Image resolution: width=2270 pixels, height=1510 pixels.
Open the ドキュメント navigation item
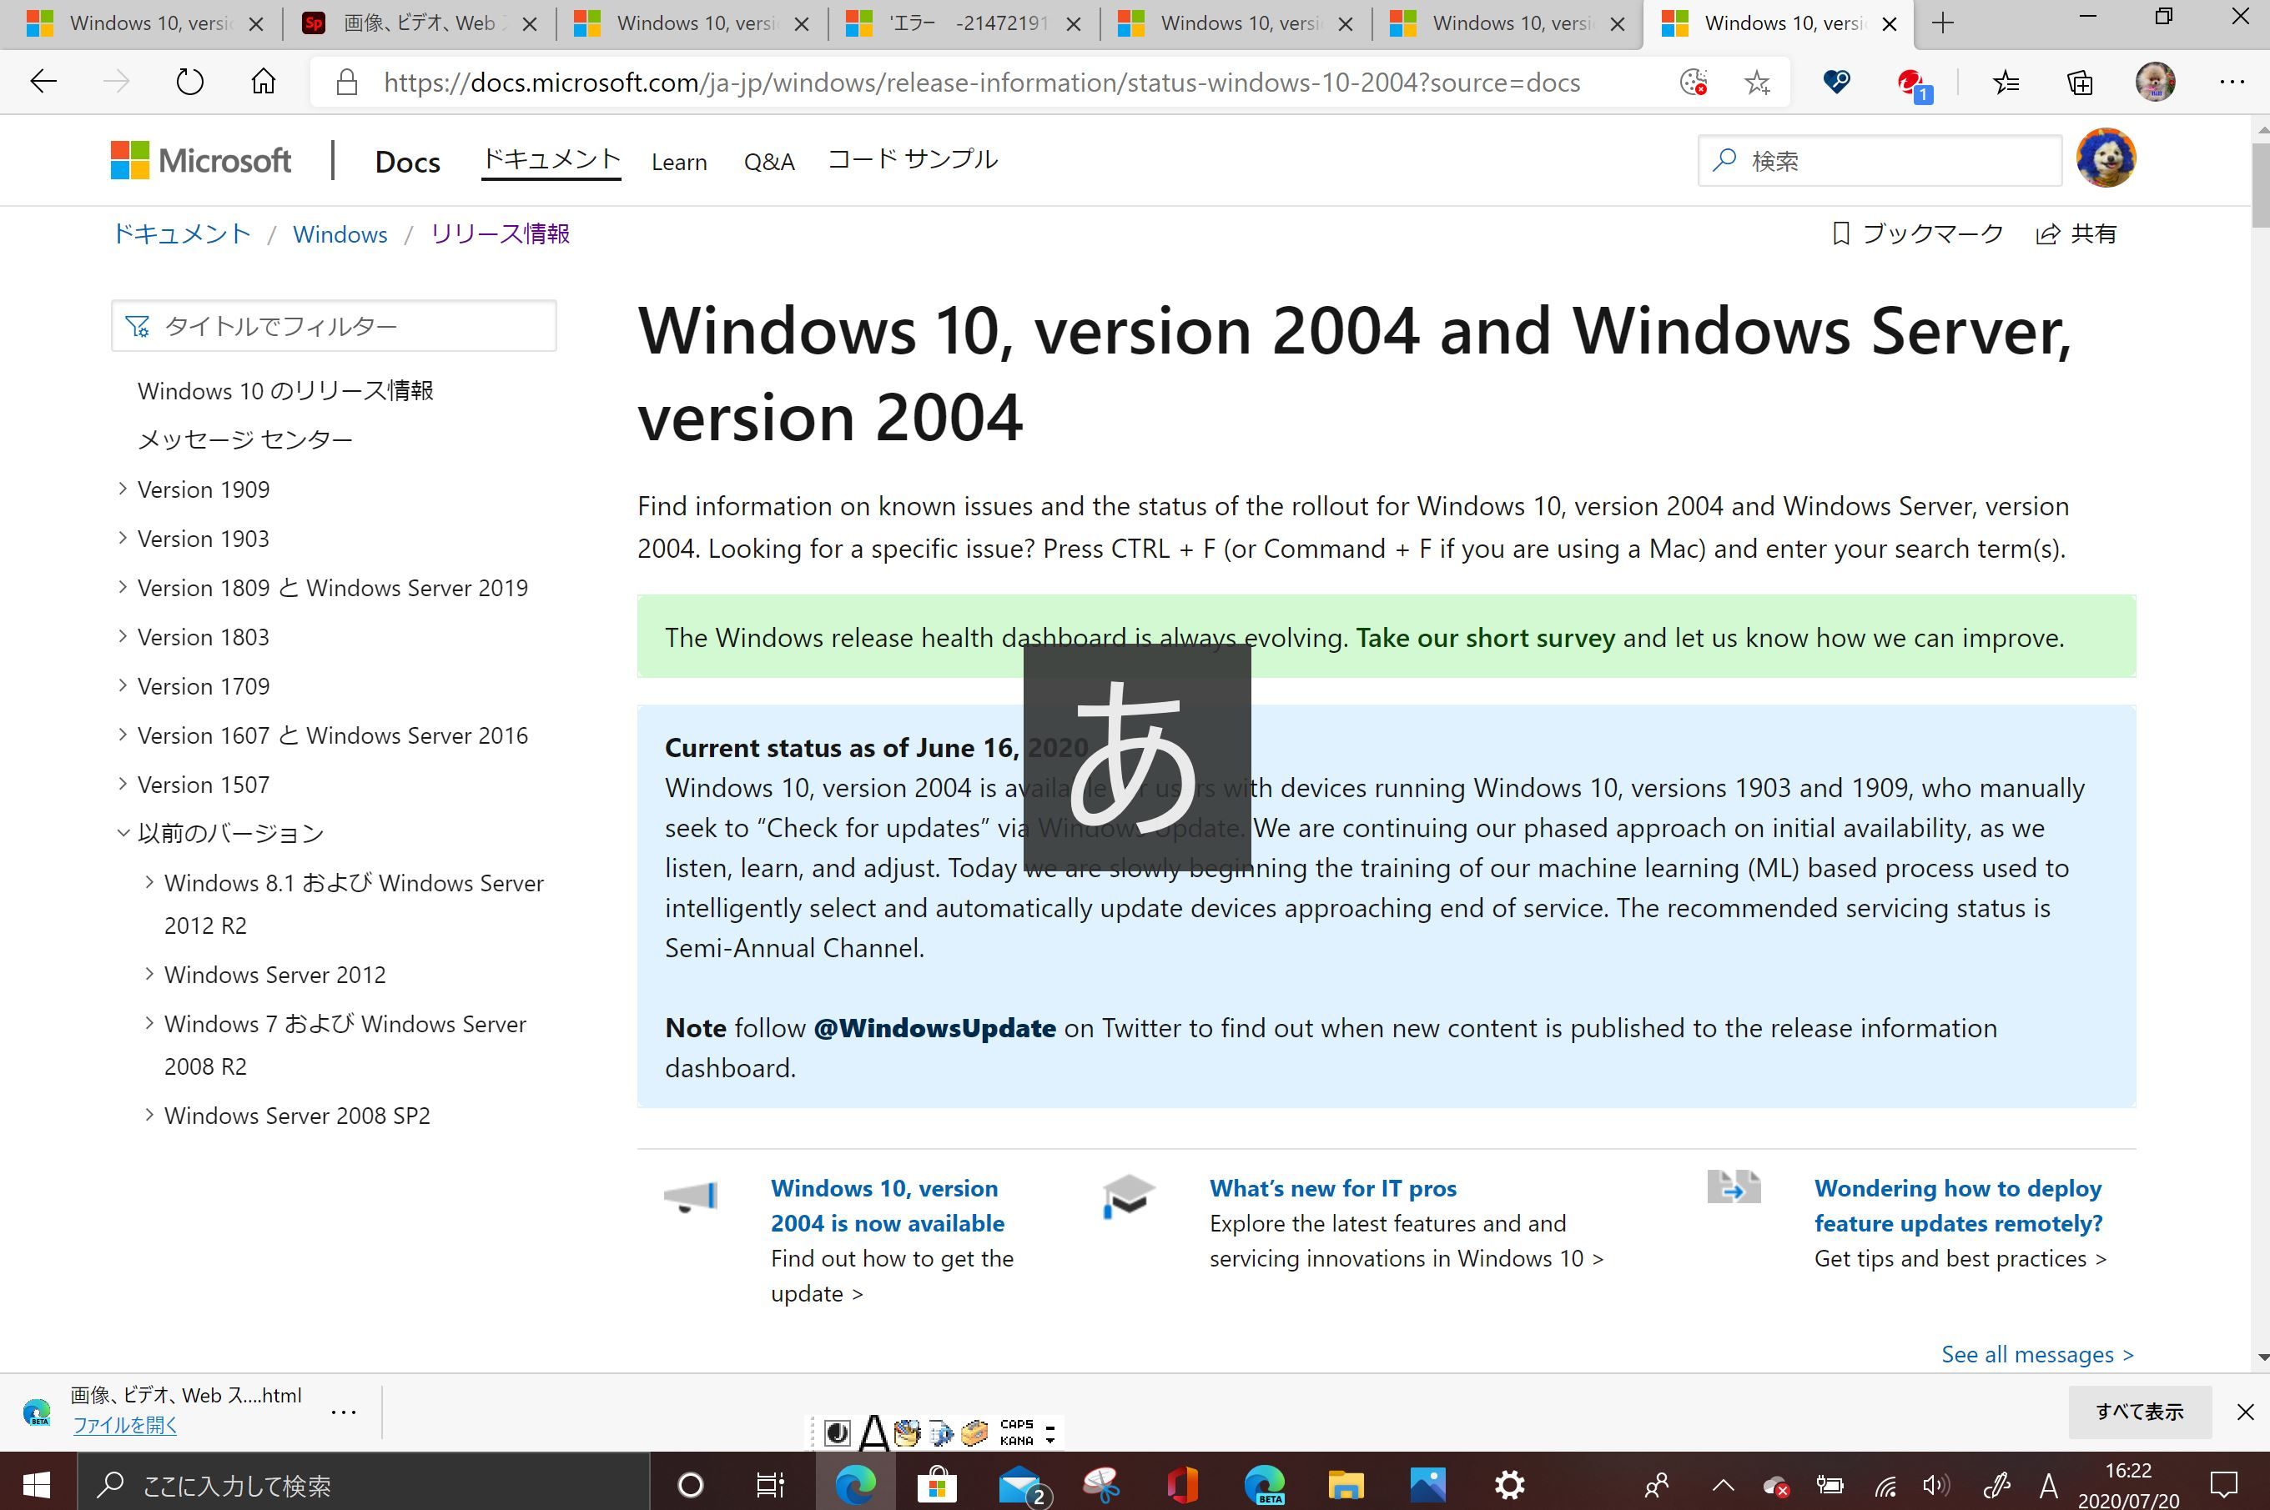point(551,160)
